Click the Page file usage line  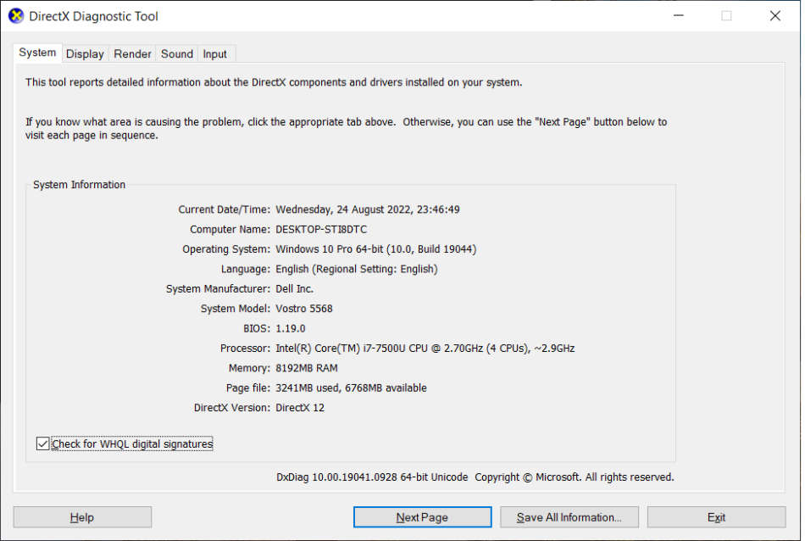click(x=350, y=388)
